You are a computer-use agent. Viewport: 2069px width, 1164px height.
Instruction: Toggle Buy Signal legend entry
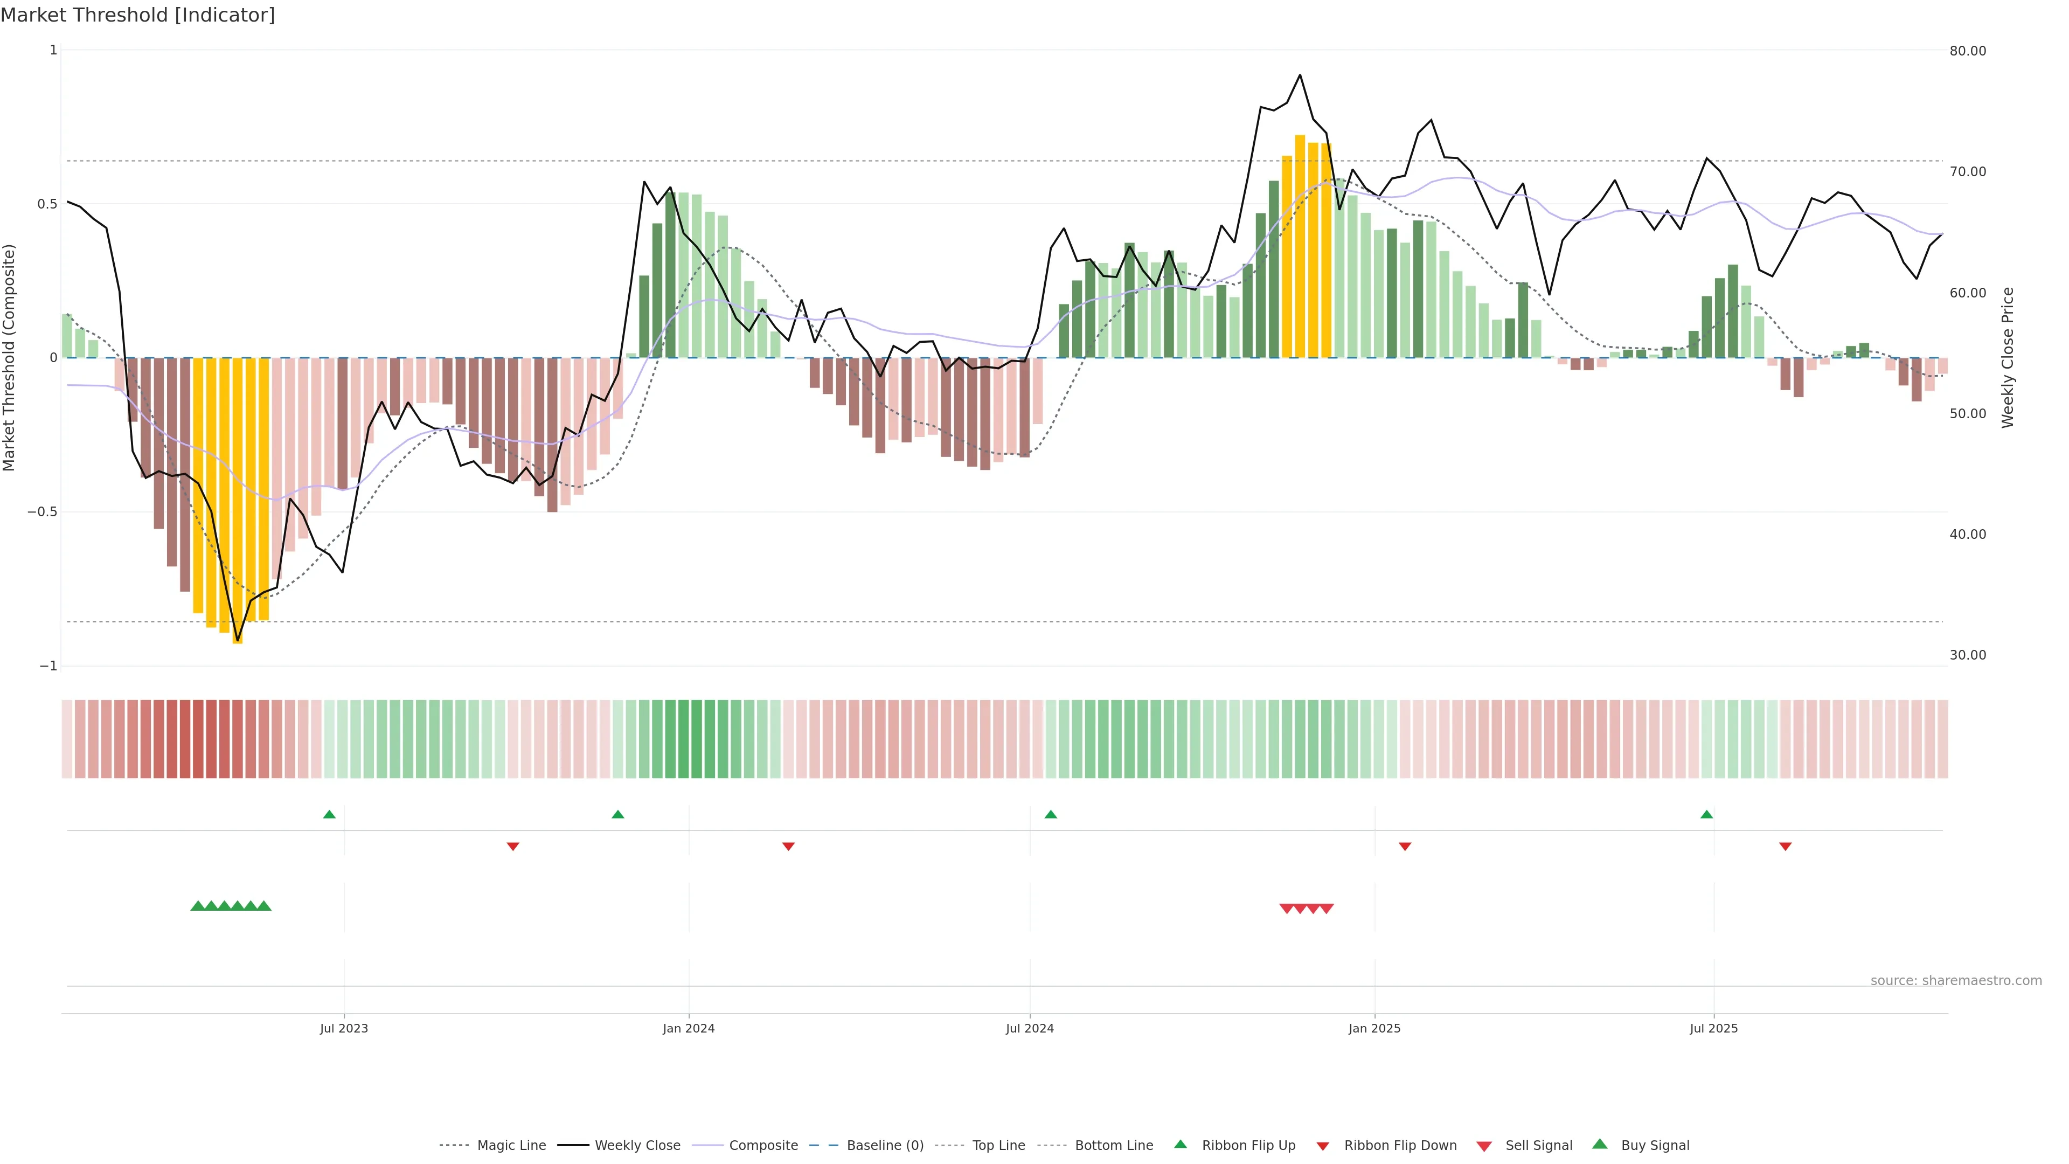coord(1655,1146)
